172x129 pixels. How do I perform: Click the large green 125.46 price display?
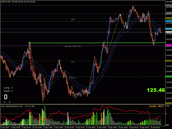[156, 90]
